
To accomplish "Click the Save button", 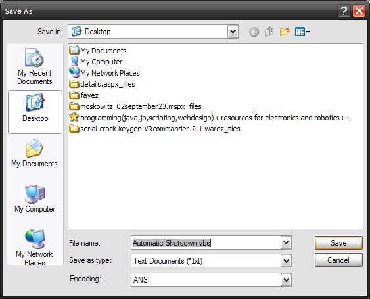I will coord(338,243).
